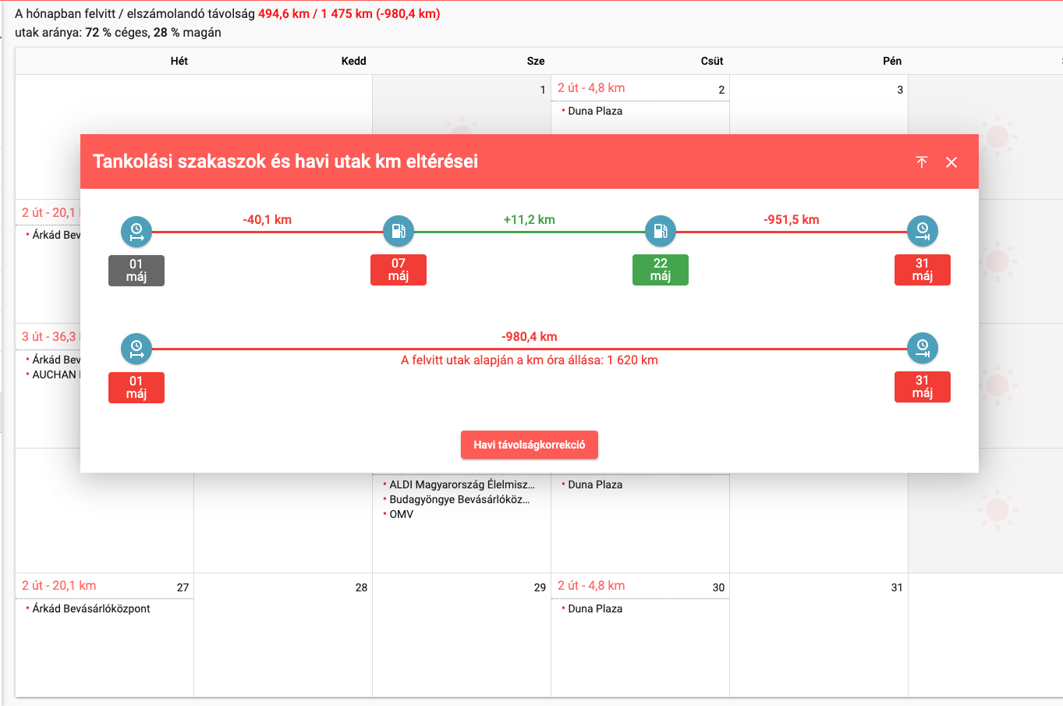
Task: Click the Havi távolságkorrekció button
Action: [529, 445]
